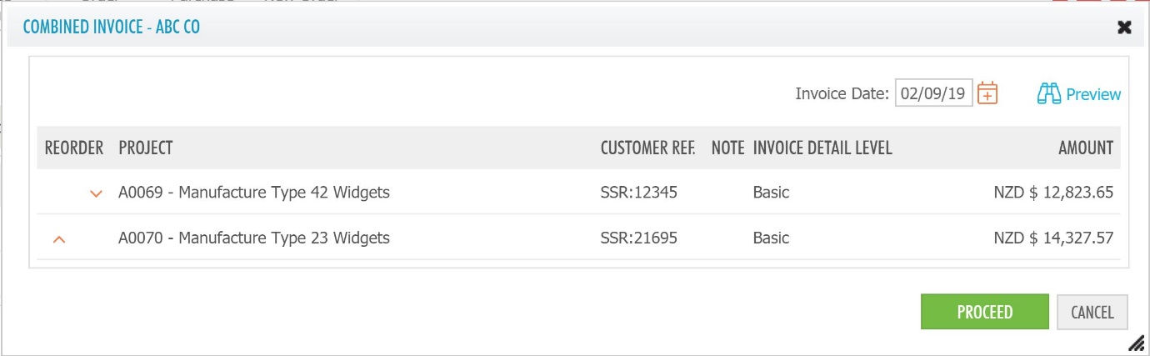
Task: Click the PROJECT column header
Action: click(x=146, y=148)
